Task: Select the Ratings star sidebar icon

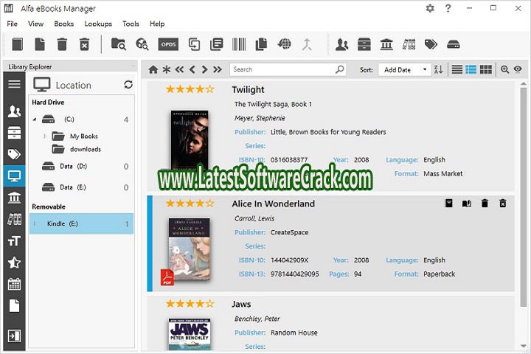Action: point(14,263)
